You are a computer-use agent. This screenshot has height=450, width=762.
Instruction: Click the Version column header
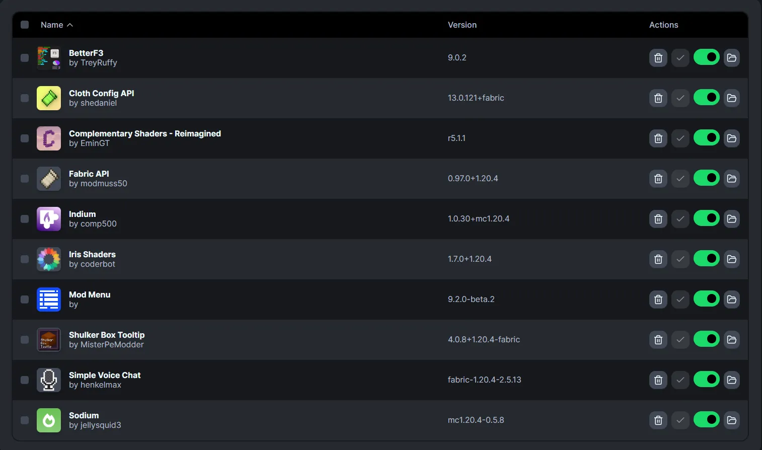point(462,25)
